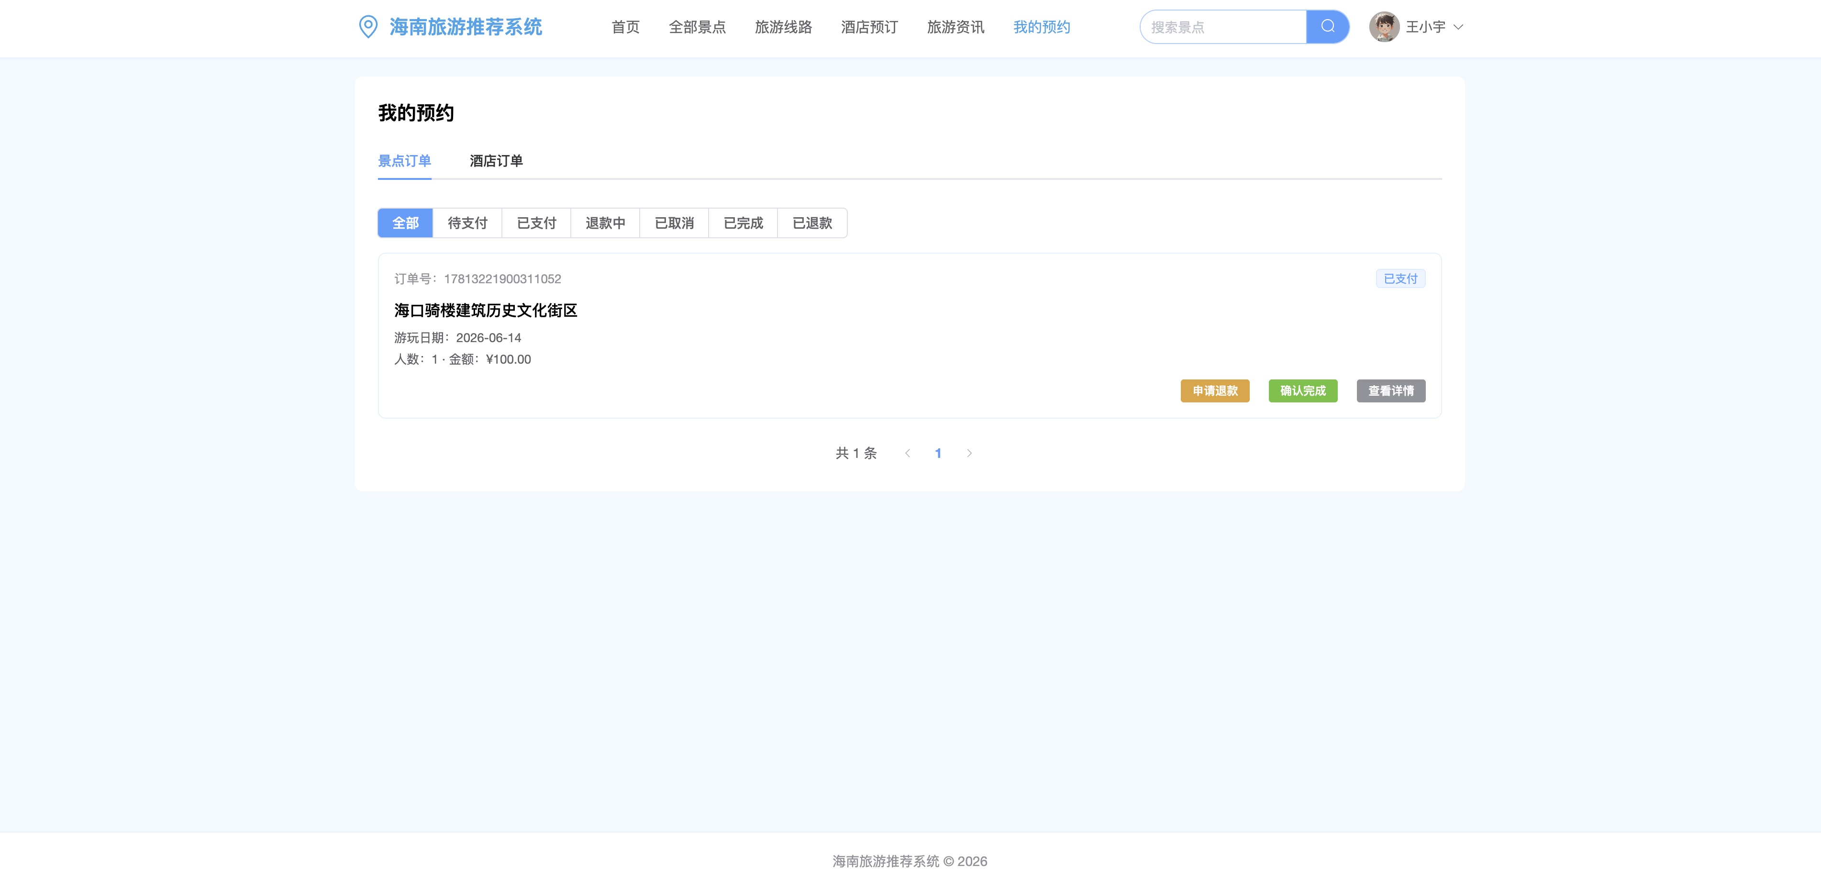Focus the 搜索景点 search field
This screenshot has width=1821, height=889.
[1224, 27]
